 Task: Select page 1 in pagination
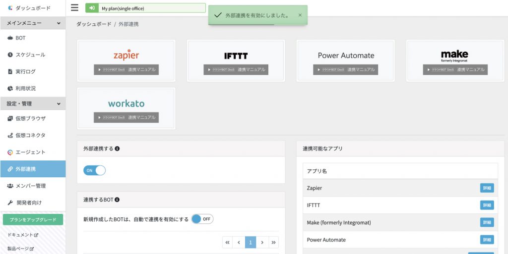pyautogui.click(x=251, y=243)
